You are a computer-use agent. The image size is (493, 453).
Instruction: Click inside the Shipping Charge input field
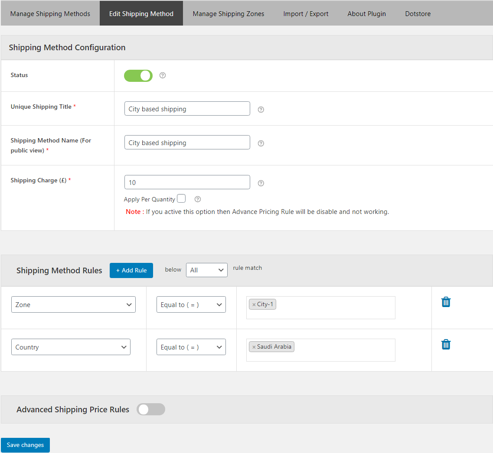(x=187, y=182)
